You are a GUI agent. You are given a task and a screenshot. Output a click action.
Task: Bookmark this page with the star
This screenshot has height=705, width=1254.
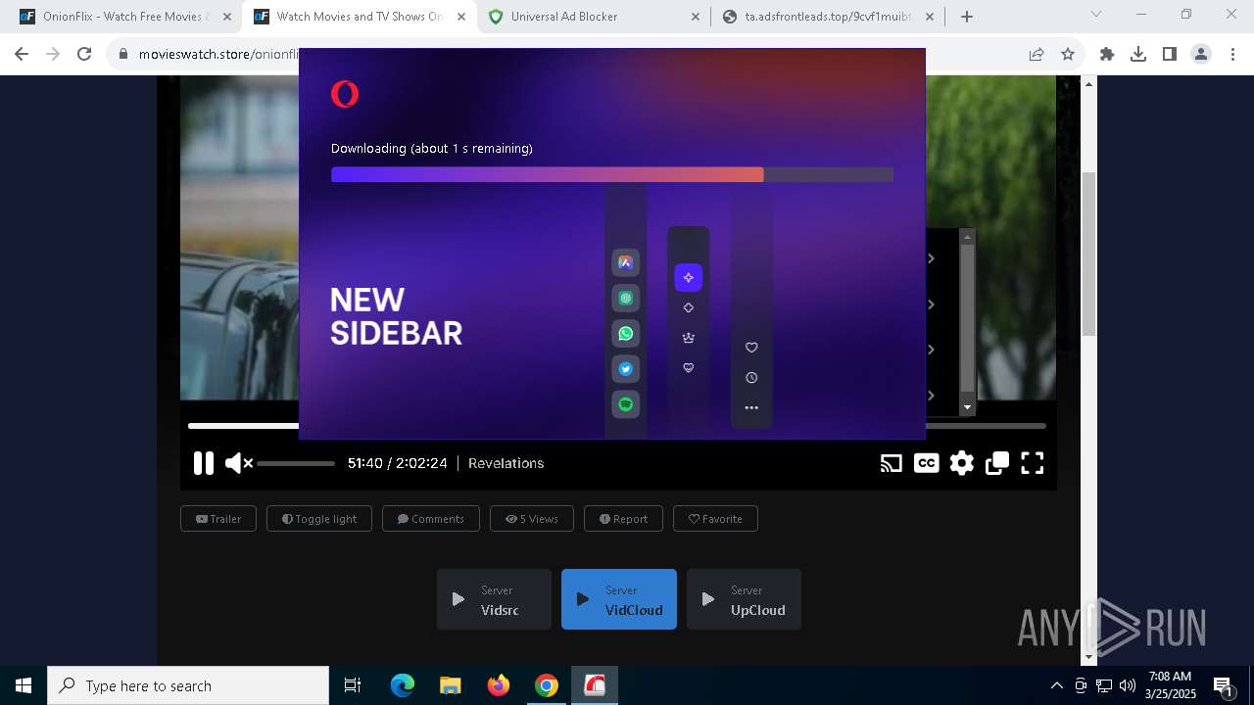click(1068, 55)
